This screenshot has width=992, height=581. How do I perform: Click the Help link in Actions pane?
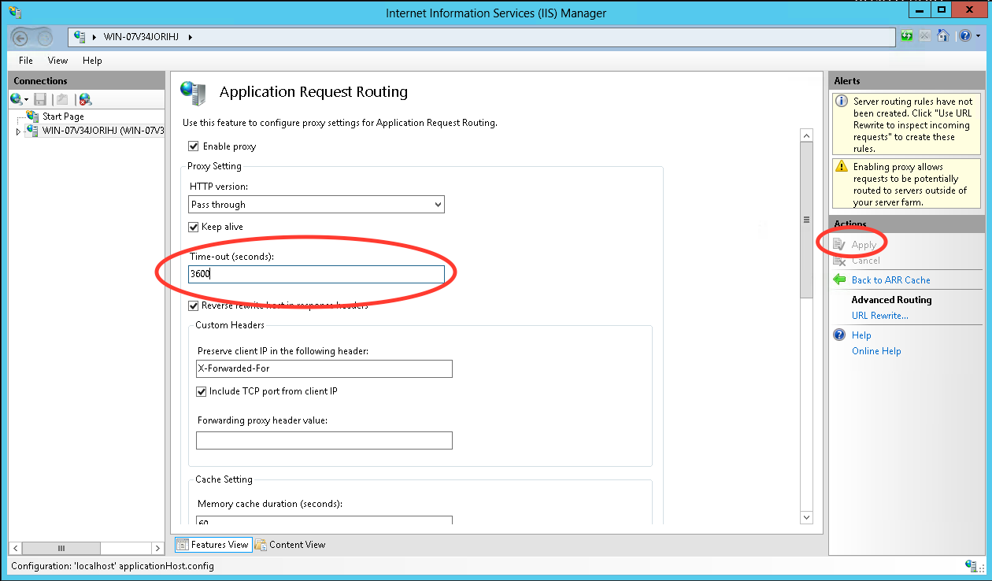click(x=861, y=335)
